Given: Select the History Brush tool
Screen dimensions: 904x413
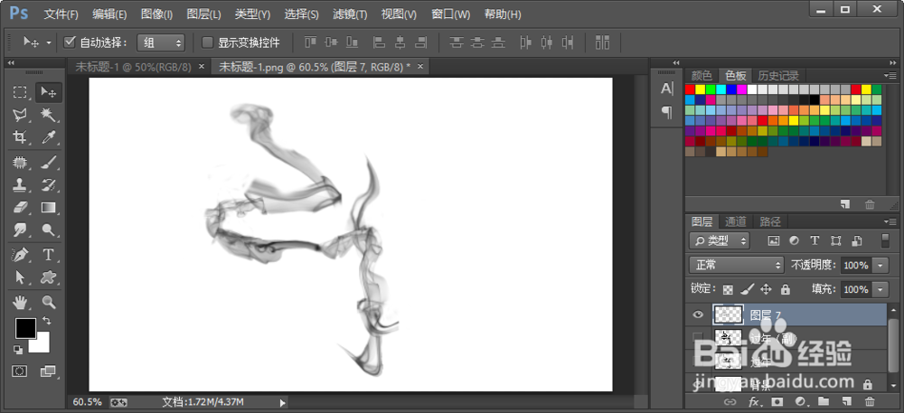Looking at the screenshot, I should pyautogui.click(x=49, y=185).
